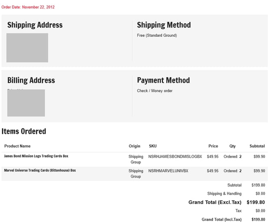Click the Free (Standard Ground) shipping text
The width and height of the screenshot is (268, 222).
(x=157, y=35)
